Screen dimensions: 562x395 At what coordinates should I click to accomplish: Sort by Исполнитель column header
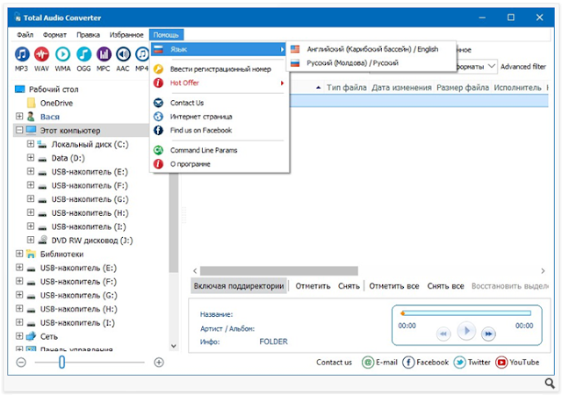tap(517, 88)
